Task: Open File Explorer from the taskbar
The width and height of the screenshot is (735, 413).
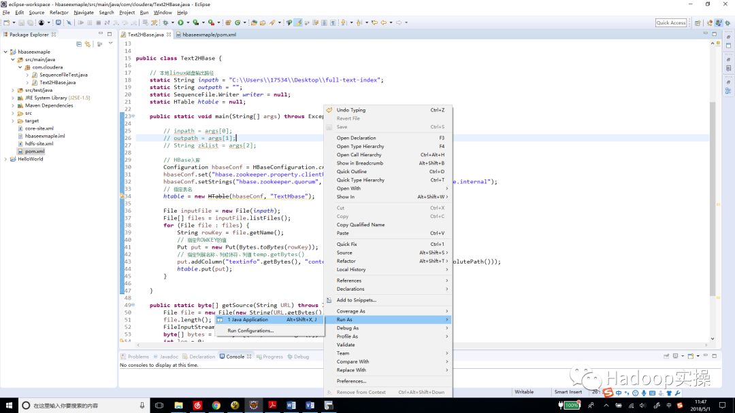Action: coord(178,405)
